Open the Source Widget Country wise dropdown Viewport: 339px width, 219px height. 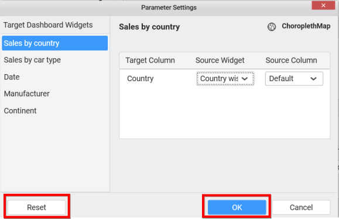[x=225, y=79]
